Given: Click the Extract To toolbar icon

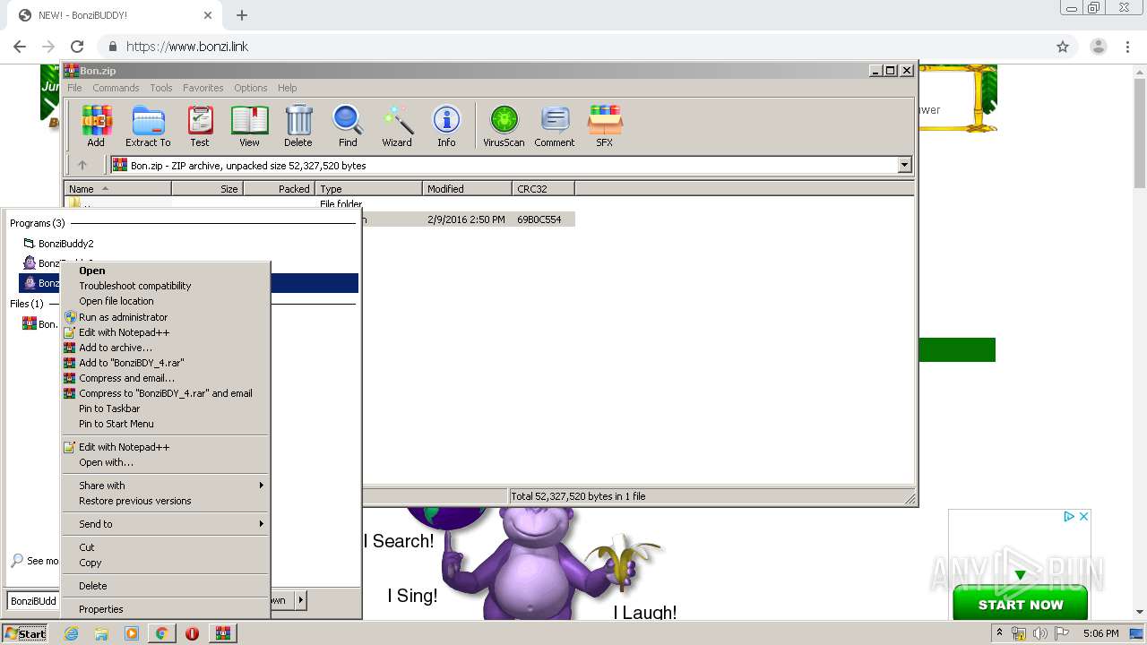Looking at the screenshot, I should point(148,126).
